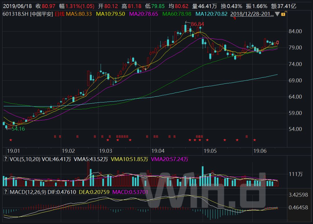This screenshot has height=224, width=313.
Task: Select the VMA20:57.24万 volume average label
Action: 170,159
